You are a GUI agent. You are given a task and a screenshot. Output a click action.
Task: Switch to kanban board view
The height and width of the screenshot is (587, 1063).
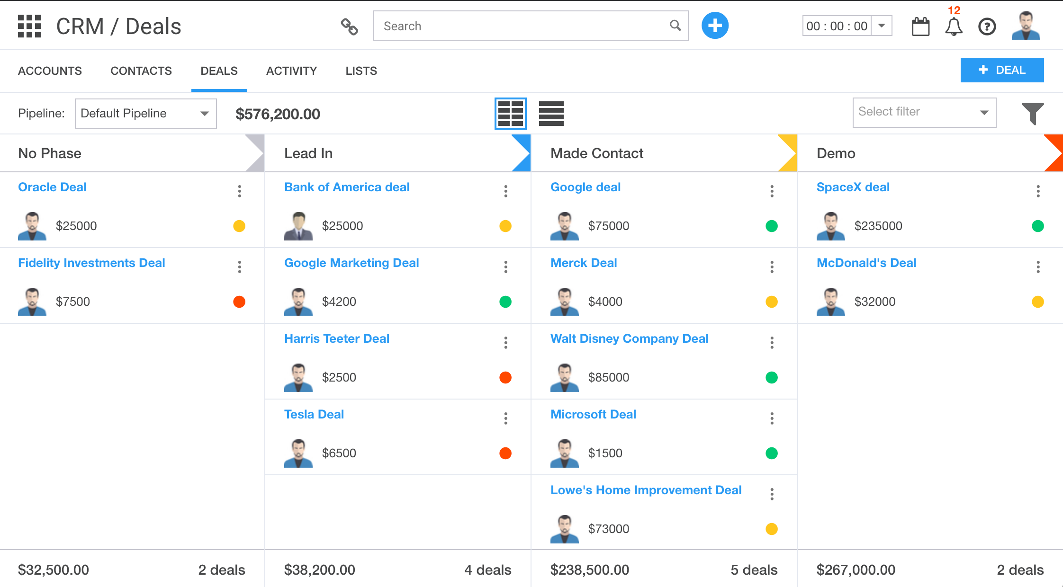point(511,114)
